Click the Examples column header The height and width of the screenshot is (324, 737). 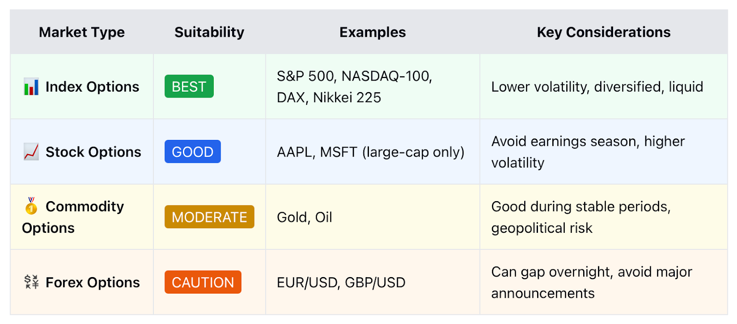tap(373, 32)
